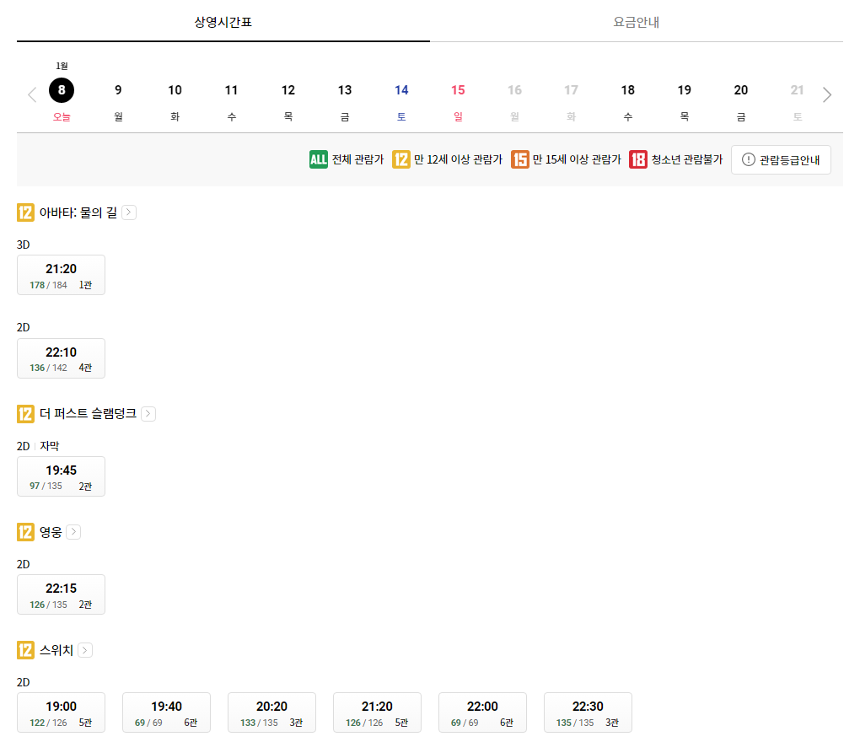This screenshot has width=860, height=742.
Task: Expand details chevron for 더 퍼스트 슬램덩크
Action: [148, 413]
